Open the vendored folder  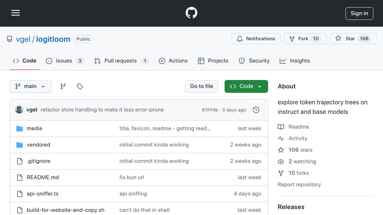coord(38,145)
